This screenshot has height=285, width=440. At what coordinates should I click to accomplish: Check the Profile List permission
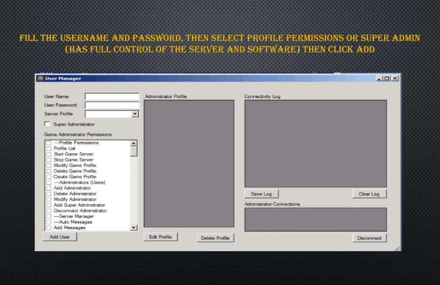[x=49, y=148]
